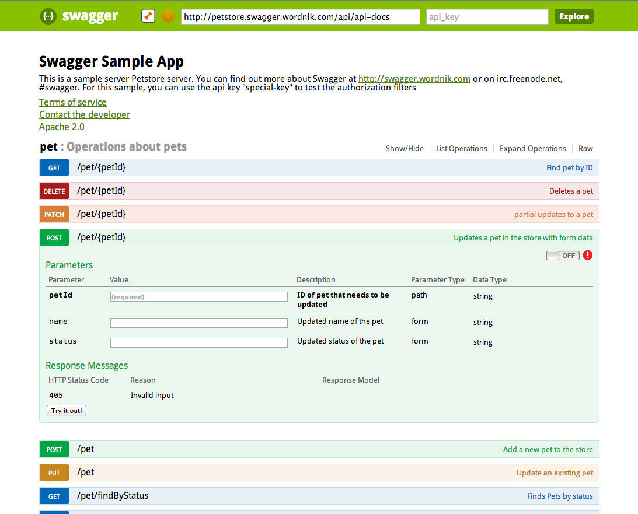Click Show/Hide for pet operations

point(405,148)
